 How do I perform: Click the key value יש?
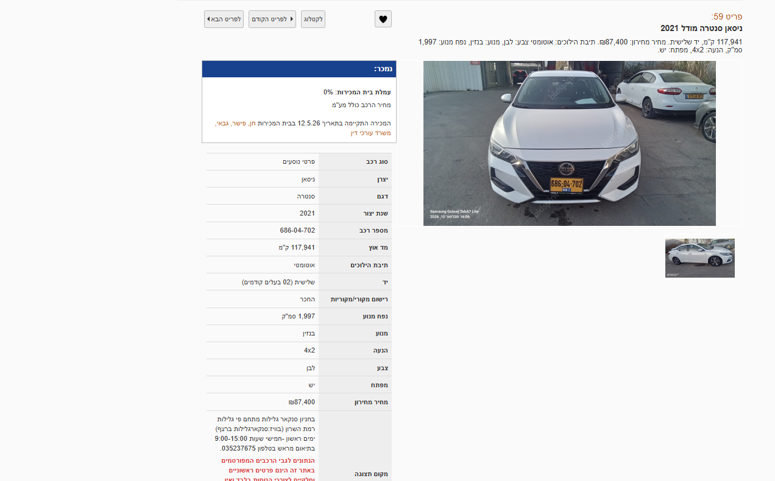tap(311, 385)
